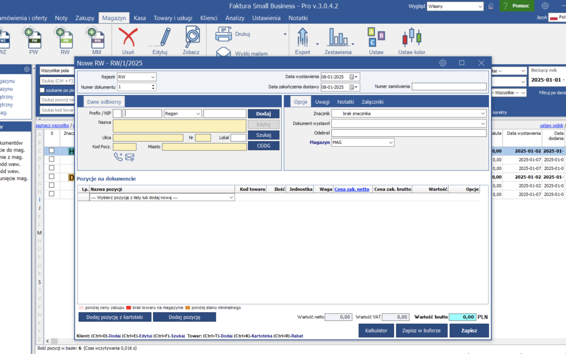The image size is (566, 354).
Task: Click the Usuń red X delete icon
Action: coord(128,38)
